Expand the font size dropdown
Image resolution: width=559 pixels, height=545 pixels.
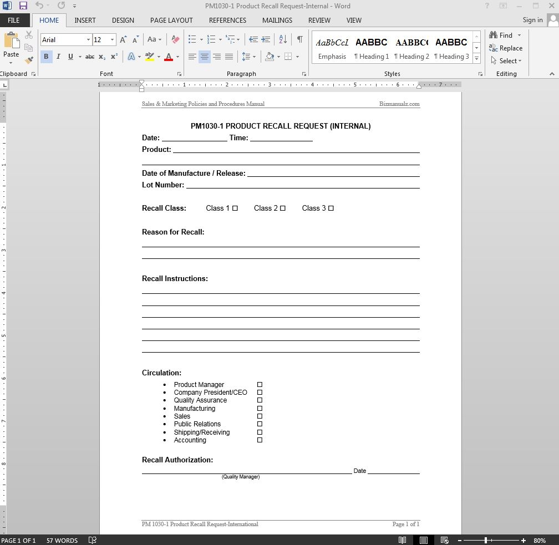112,40
